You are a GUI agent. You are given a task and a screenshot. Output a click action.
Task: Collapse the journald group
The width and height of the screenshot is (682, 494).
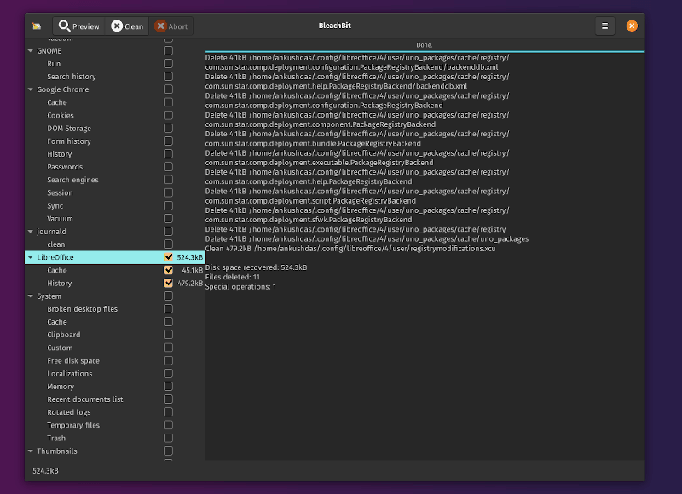point(31,232)
